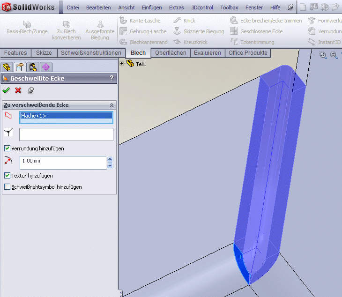
Task: Cancel the feature with the red X
Action: (x=18, y=90)
